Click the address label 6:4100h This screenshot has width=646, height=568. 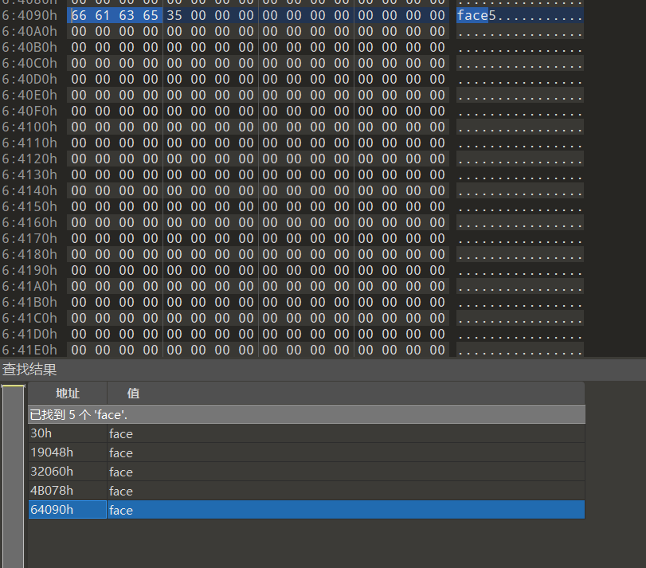tap(29, 127)
